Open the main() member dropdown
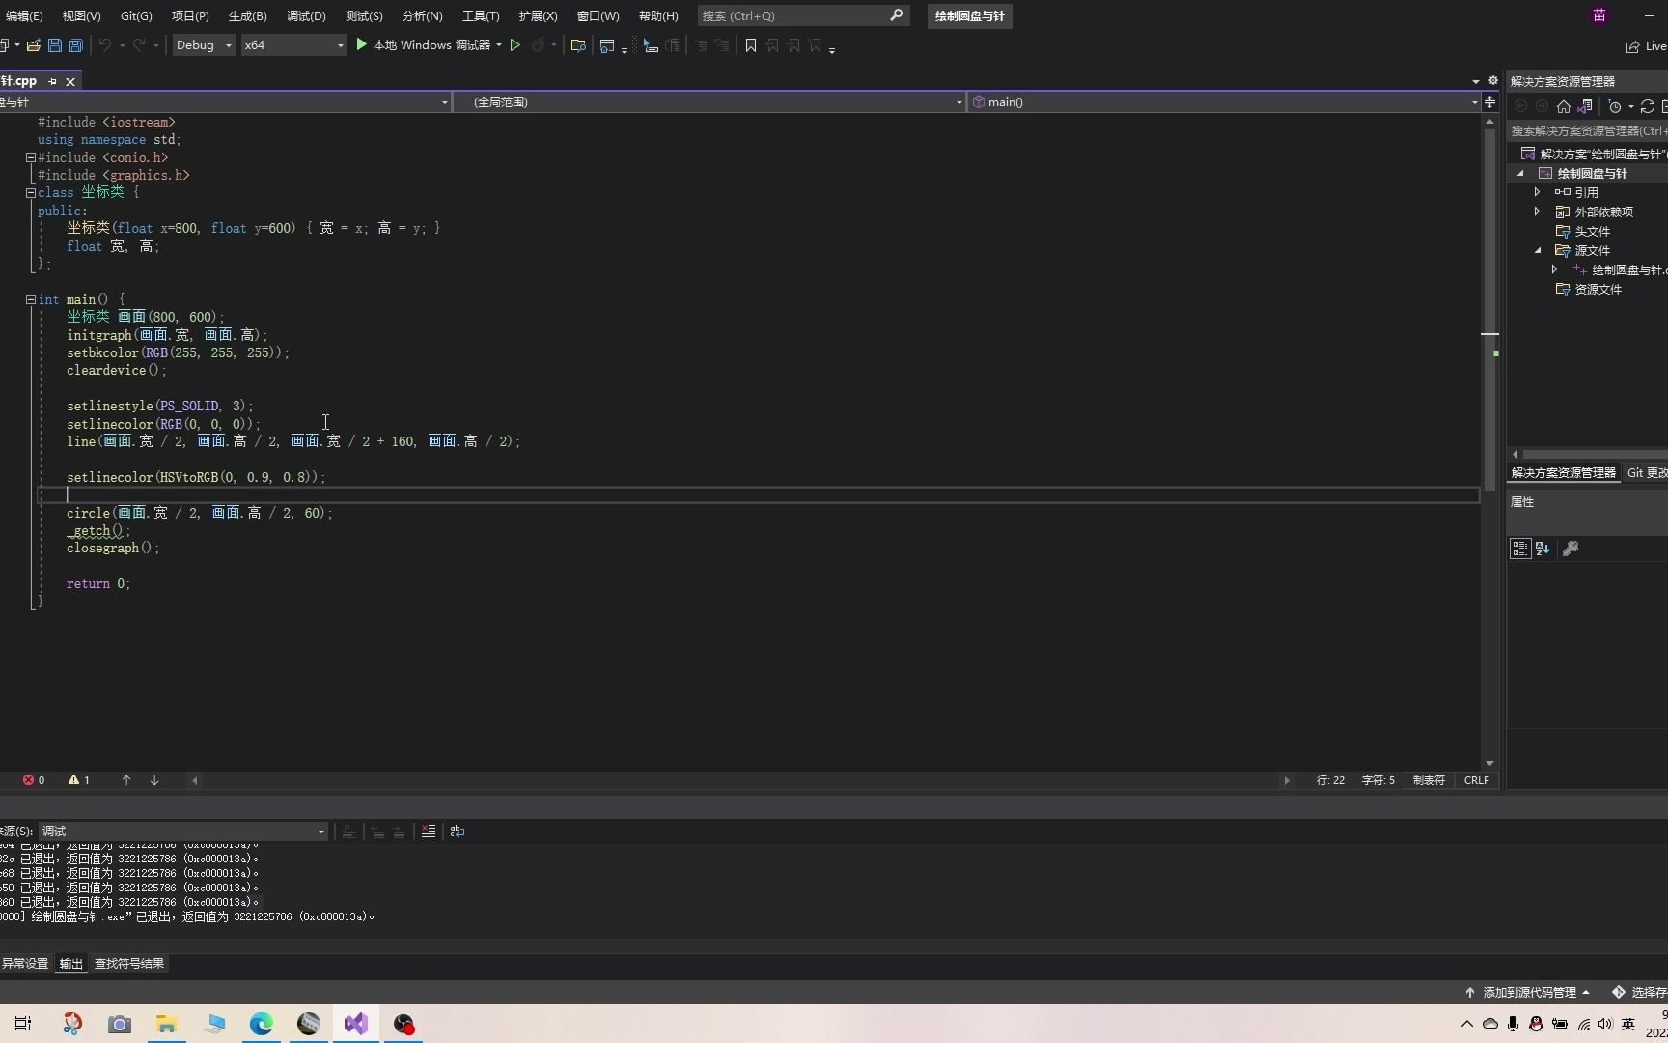The height and width of the screenshot is (1043, 1668). pos(1225,101)
